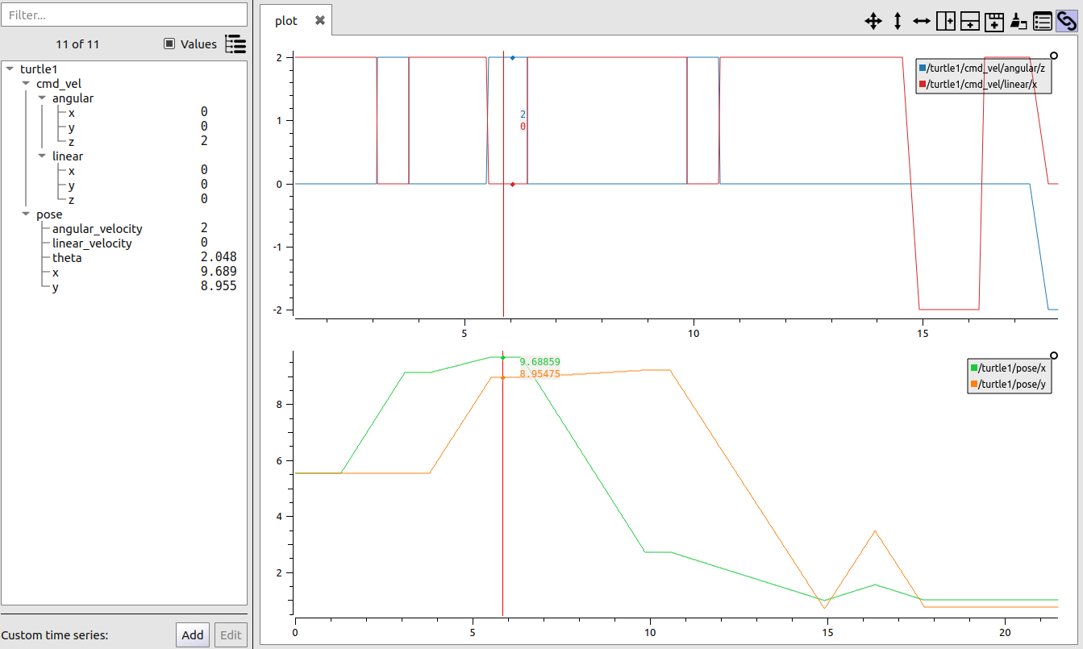Click the /turtle1/pose/x legend label
This screenshot has width=1083, height=649.
click(x=1012, y=368)
